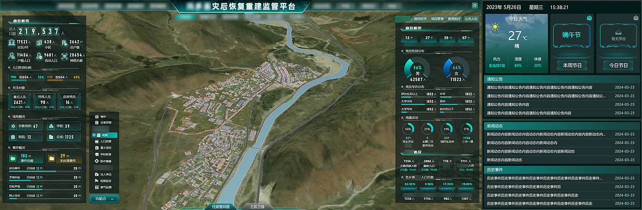Click the 宗教场所 star icon
This screenshot has height=210, width=642.
[13, 126]
